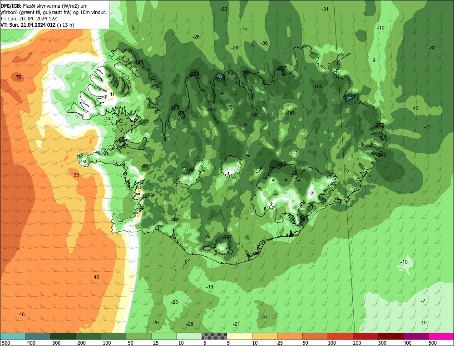Click the '-21' value near the bottom edge

pyautogui.click(x=236, y=324)
